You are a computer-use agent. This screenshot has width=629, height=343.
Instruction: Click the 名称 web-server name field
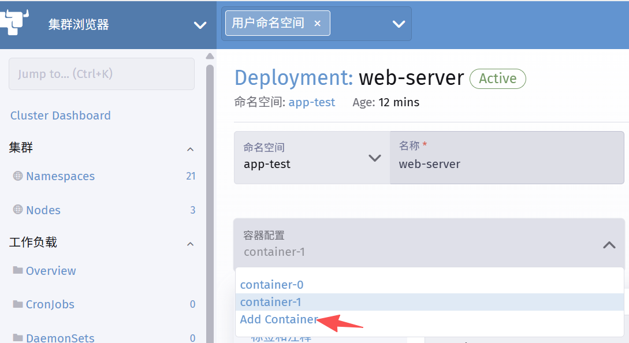[507, 158]
